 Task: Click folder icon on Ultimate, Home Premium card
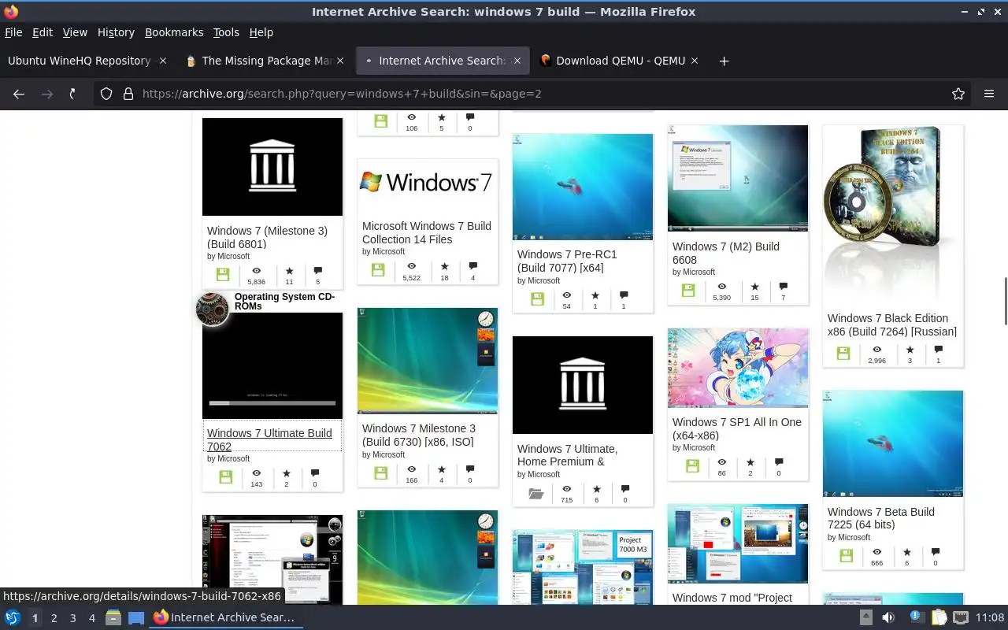[536, 493]
